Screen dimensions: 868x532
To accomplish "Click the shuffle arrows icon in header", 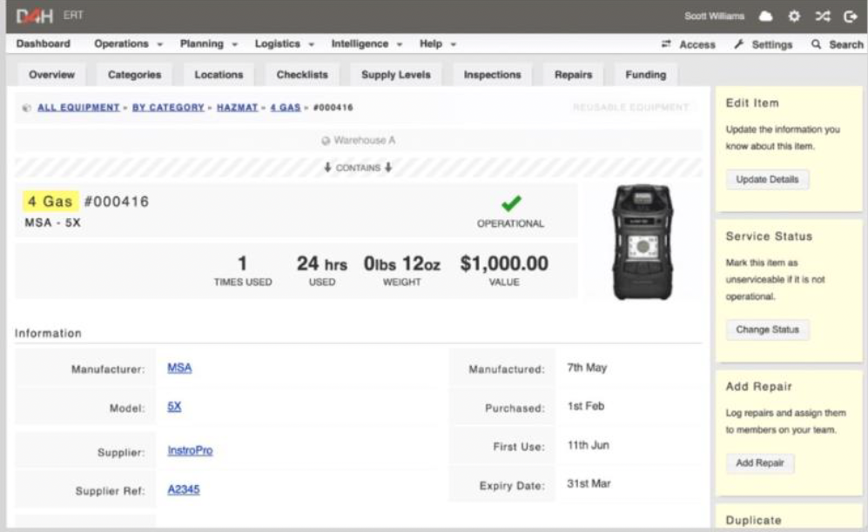I will (x=823, y=16).
